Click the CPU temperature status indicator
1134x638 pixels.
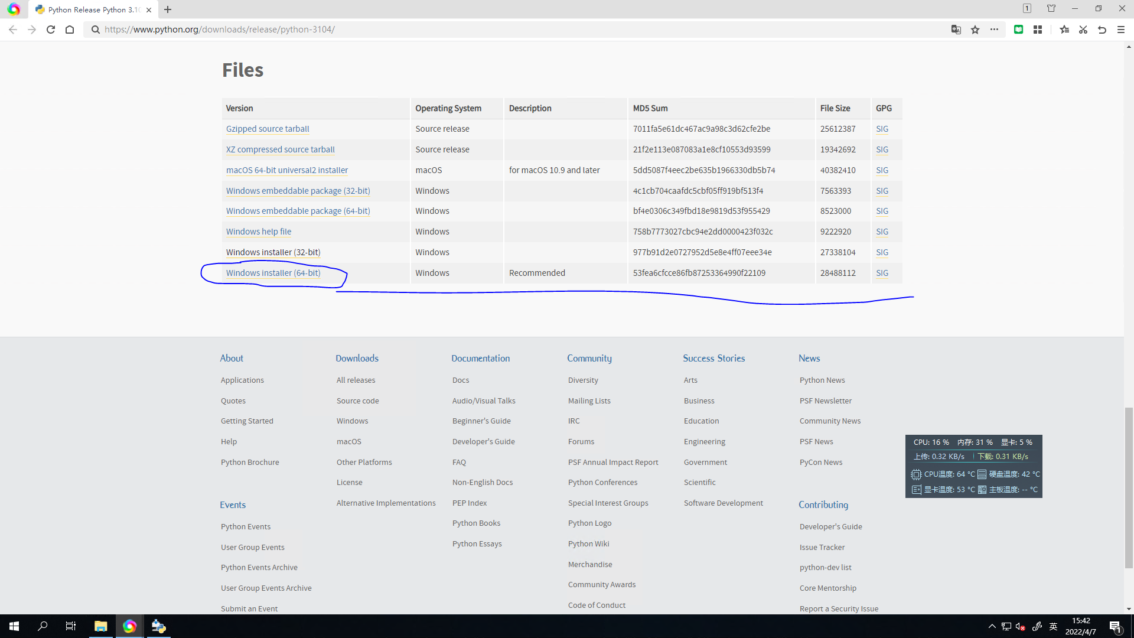[941, 474]
